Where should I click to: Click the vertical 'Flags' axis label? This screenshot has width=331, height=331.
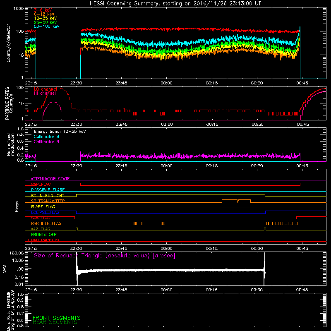click(17, 206)
